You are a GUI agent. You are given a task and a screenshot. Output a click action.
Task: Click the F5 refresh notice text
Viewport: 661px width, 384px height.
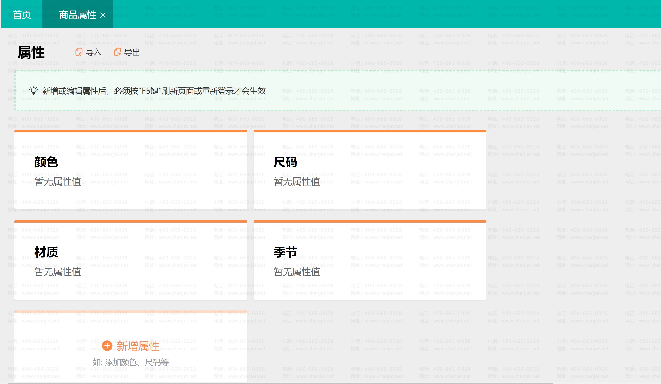[x=154, y=91]
